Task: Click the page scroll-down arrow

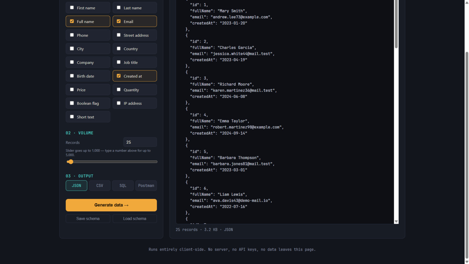Action: click(x=467, y=262)
